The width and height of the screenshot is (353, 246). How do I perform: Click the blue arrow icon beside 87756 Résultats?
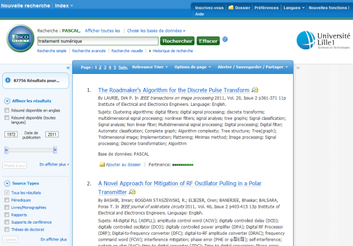click(x=8, y=80)
